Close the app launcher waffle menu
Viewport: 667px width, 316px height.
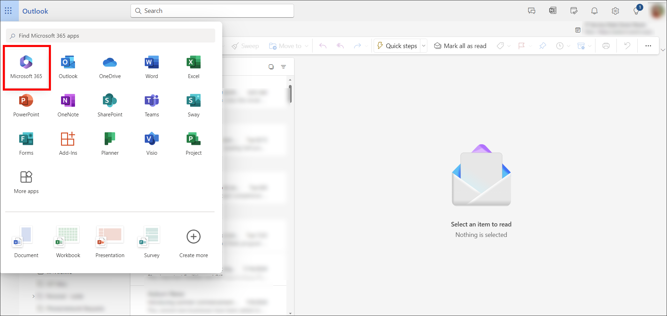(8, 11)
